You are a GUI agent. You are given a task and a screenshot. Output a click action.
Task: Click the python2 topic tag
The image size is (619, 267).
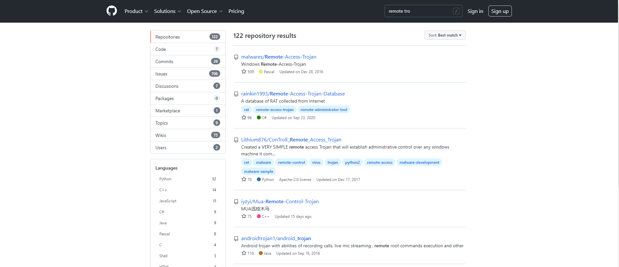point(352,162)
